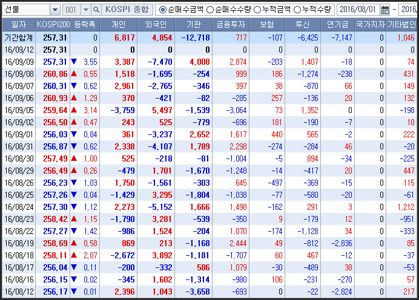
Task: Click 외국인 value -7,470 on 16/09/09
Action: coord(160,62)
